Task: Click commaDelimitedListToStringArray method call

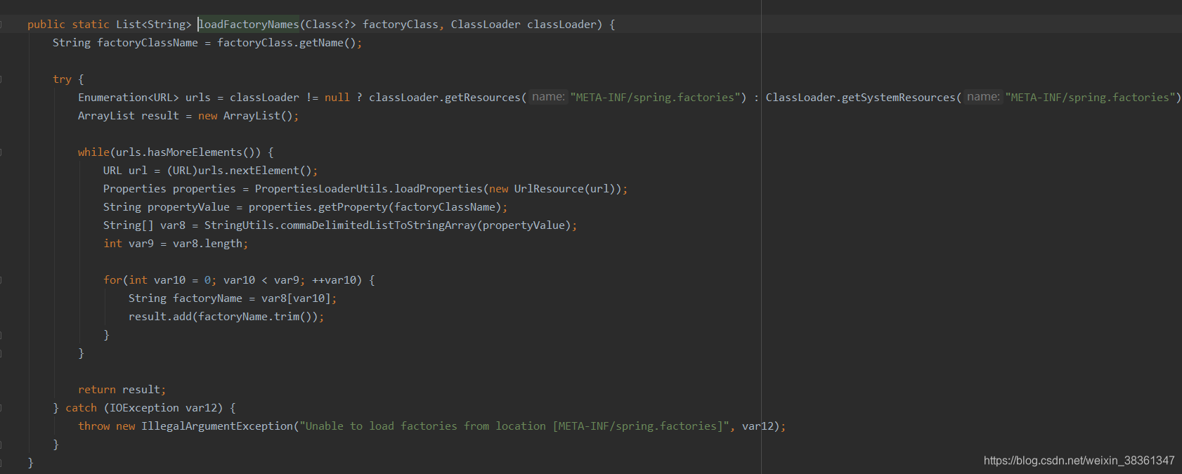Action: coord(378,225)
